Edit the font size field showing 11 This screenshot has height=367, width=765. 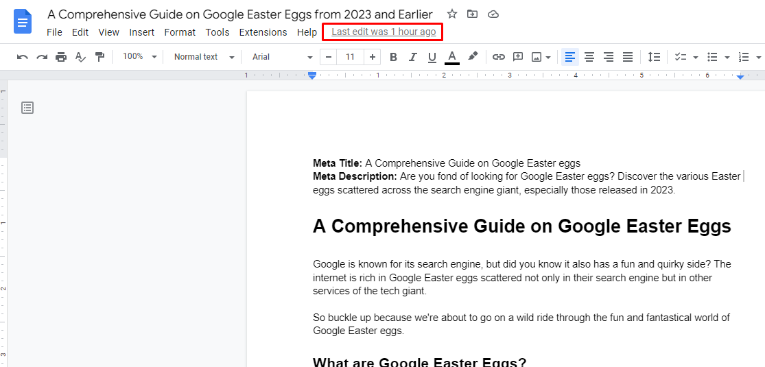(351, 57)
